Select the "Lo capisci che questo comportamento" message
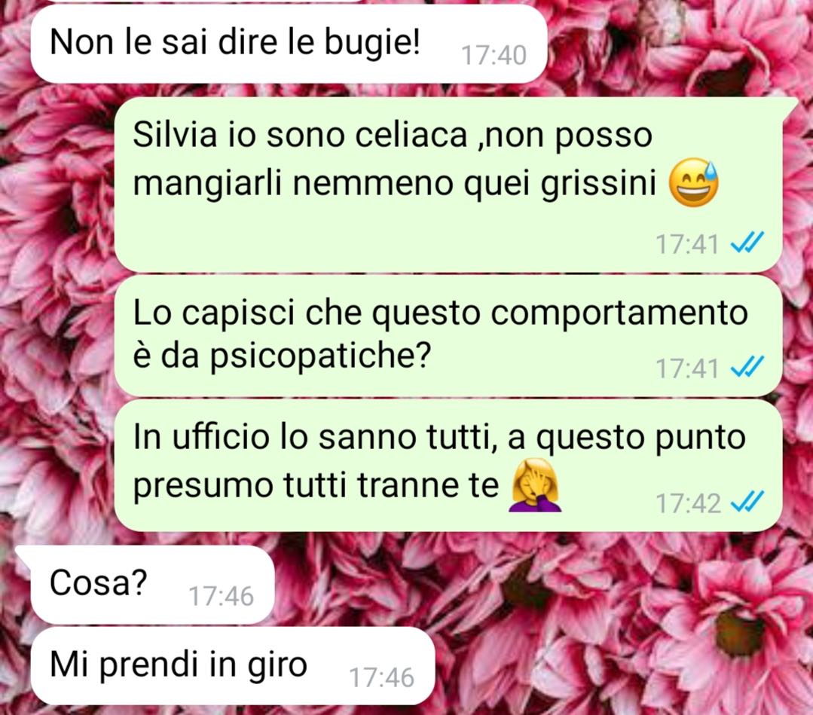The height and width of the screenshot is (715, 813). click(x=448, y=336)
